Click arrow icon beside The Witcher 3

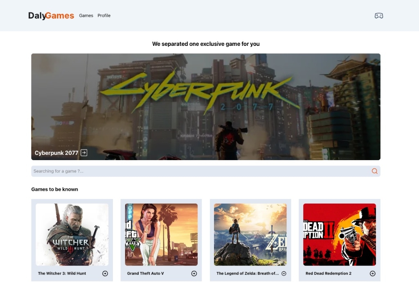click(105, 274)
